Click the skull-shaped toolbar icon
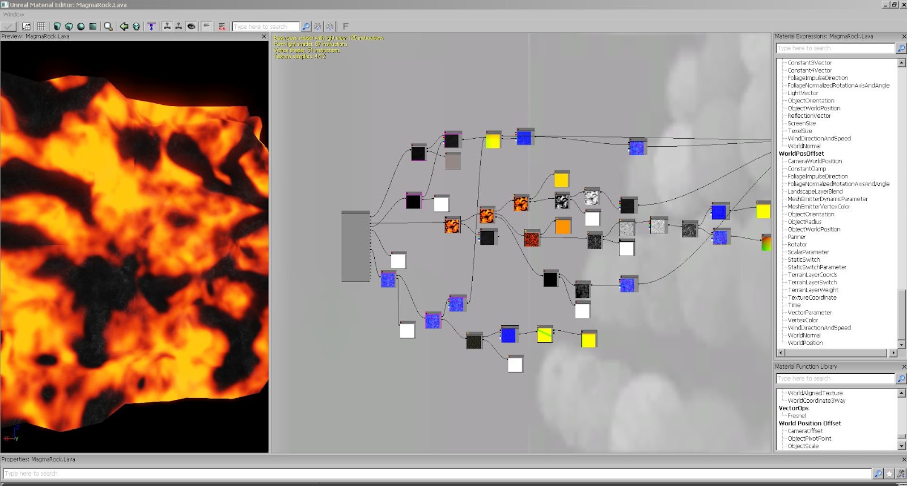 tap(136, 27)
